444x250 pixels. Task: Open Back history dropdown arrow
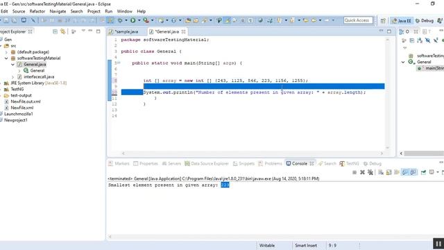tap(321, 20)
